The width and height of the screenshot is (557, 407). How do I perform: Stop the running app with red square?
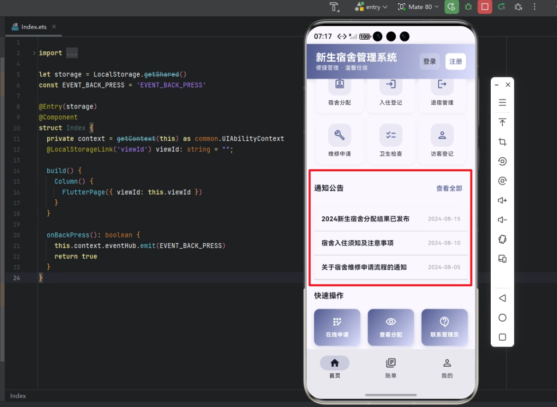coord(485,7)
